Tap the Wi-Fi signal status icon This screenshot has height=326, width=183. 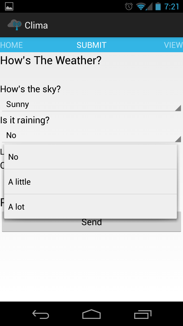tap(141, 6)
